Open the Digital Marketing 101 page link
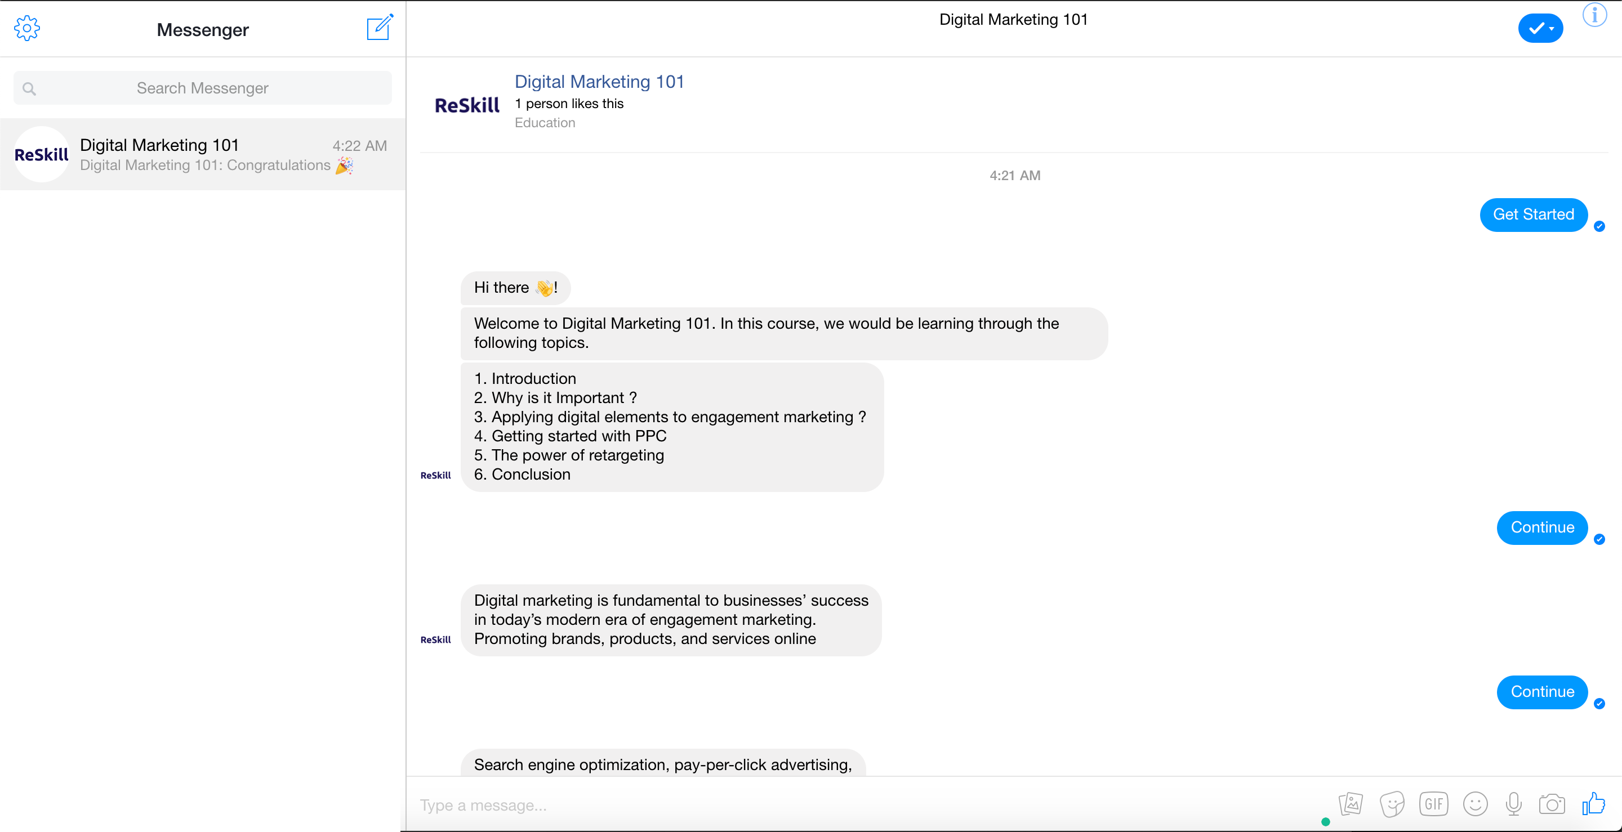The width and height of the screenshot is (1622, 832). click(x=599, y=82)
